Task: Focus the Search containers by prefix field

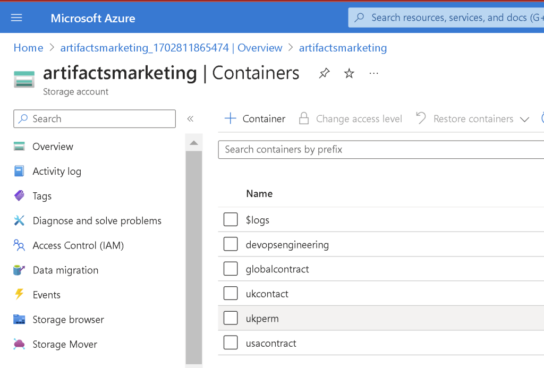Action: click(x=381, y=150)
